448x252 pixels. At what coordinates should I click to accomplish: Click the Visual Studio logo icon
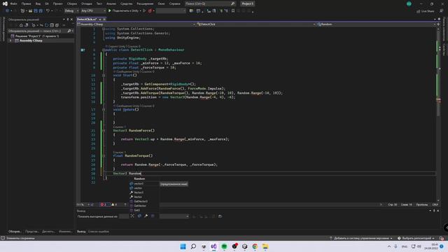pos(5,3)
